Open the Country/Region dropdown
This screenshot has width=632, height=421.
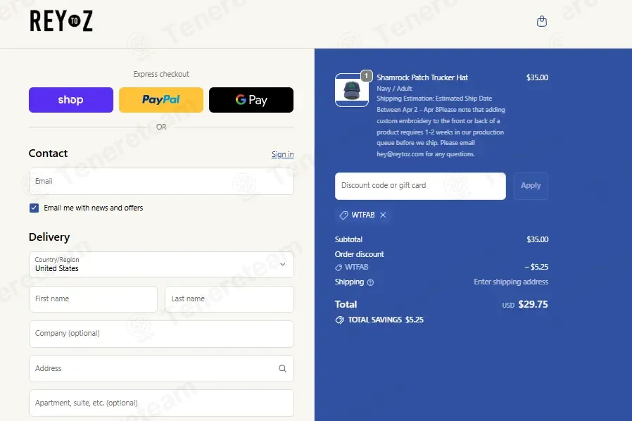(x=161, y=265)
